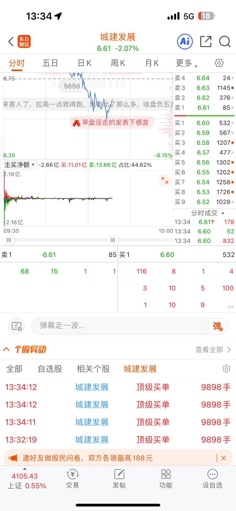
Task: Tap the 卖1 6.61 85 queue header
Action: pos(59,255)
